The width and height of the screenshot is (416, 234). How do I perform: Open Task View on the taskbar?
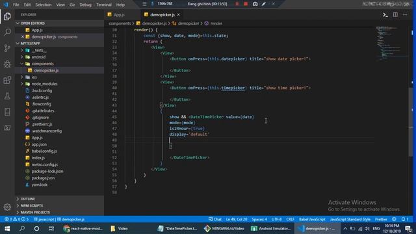[51, 228]
